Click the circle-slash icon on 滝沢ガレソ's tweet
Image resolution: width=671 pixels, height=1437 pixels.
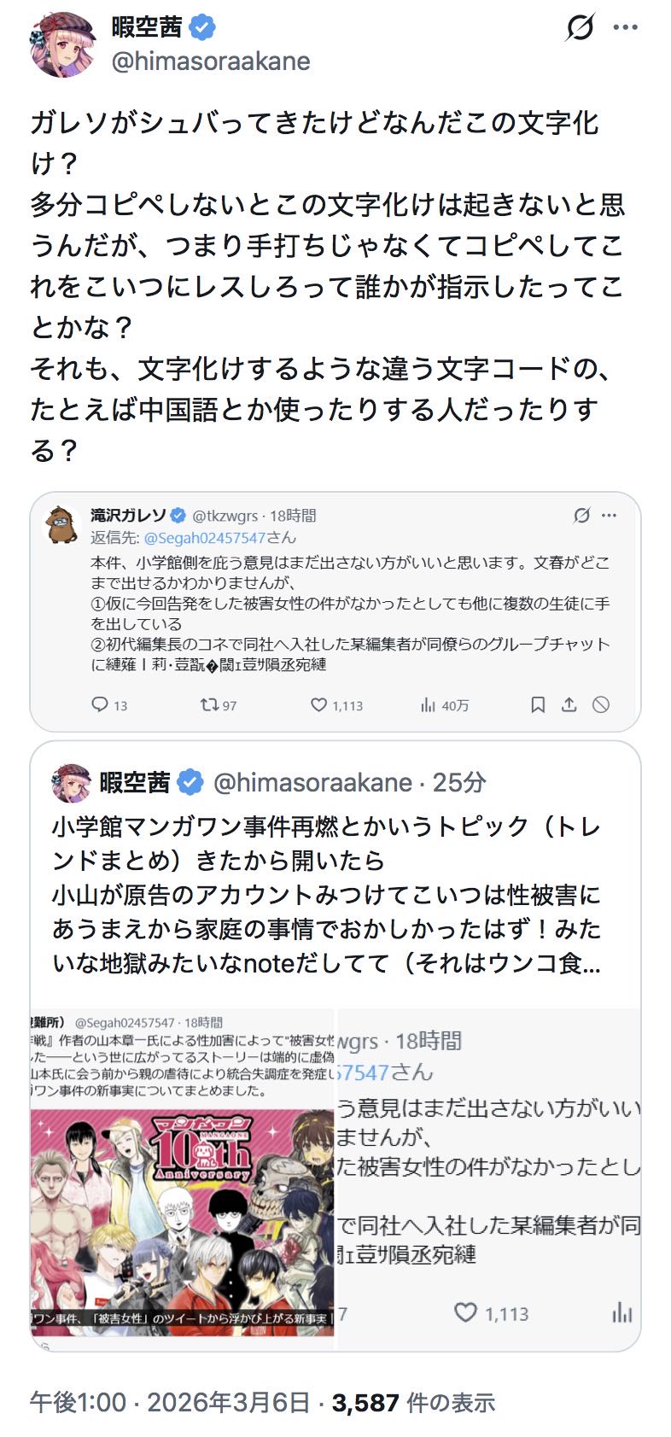(x=601, y=704)
